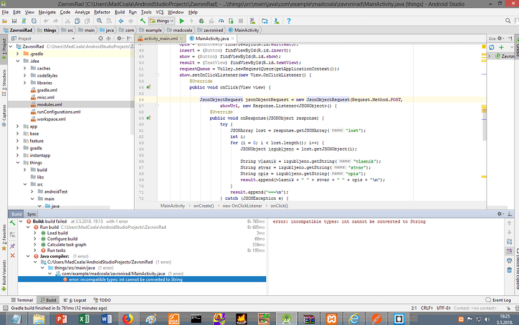Refresh Gradle projects with the blue sync icon
The height and width of the screenshot is (325, 519).
(492, 48)
